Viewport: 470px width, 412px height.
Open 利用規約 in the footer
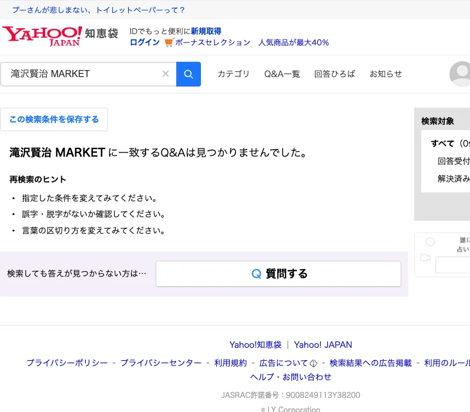click(x=230, y=363)
